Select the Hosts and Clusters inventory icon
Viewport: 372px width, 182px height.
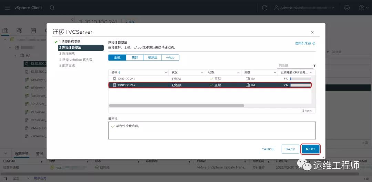[x=6, y=31]
